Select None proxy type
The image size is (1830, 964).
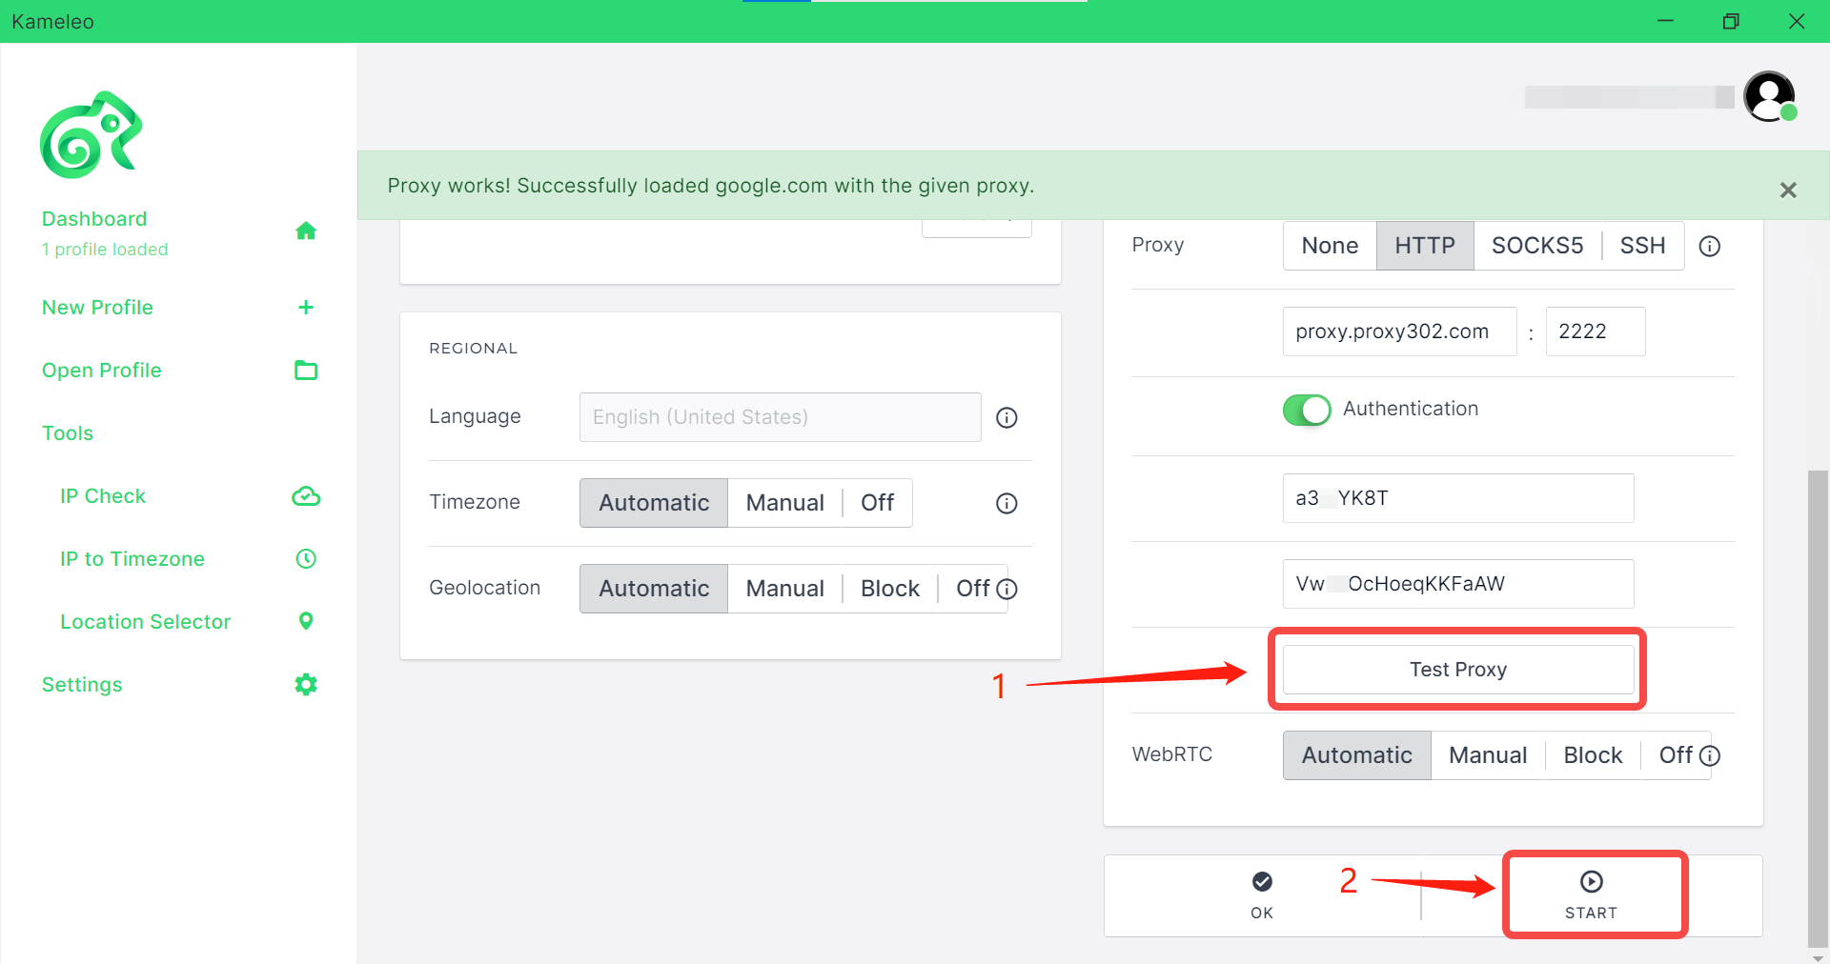coord(1330,246)
